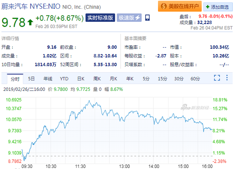Click the price line peak near 11:30
237x169 pixels.
tap(89, 101)
